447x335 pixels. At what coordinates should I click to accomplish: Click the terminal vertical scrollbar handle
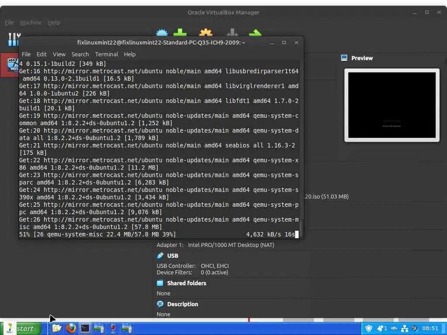click(301, 228)
